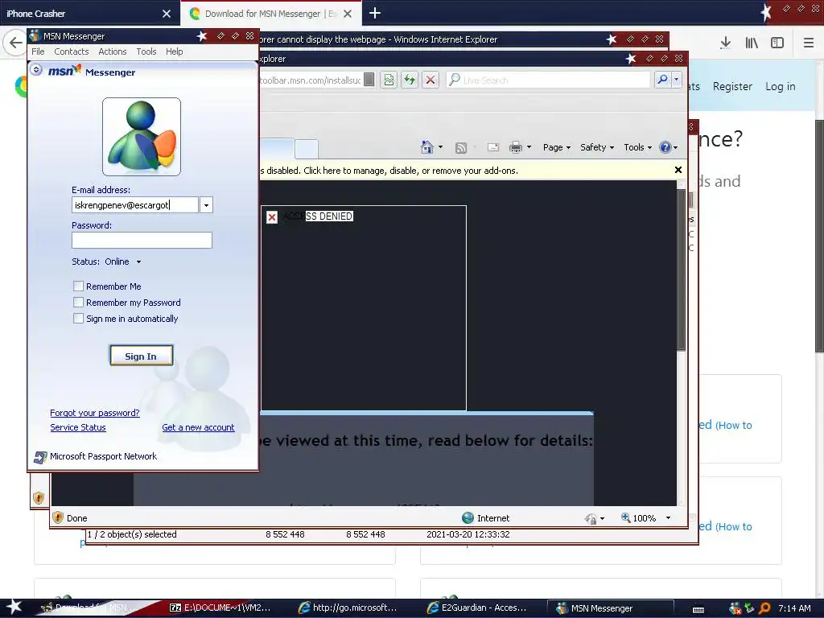Click the taskbar start star button
Screen dimensions: 824x618
coord(14,607)
